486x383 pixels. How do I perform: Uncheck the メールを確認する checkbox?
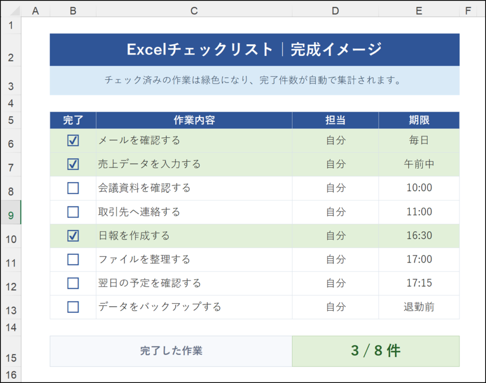(x=73, y=141)
